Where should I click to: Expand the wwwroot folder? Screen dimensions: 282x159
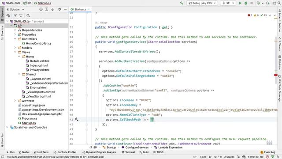(15, 101)
